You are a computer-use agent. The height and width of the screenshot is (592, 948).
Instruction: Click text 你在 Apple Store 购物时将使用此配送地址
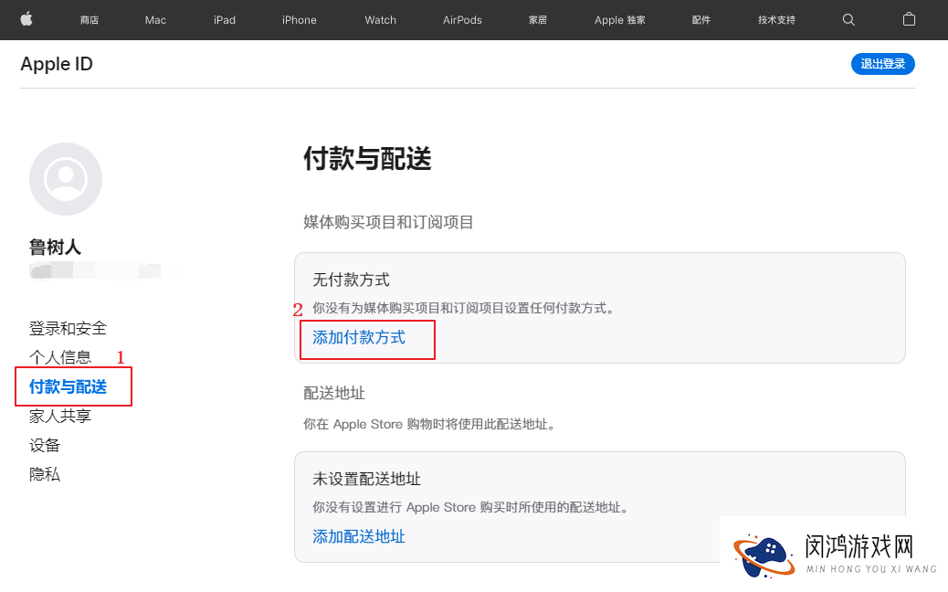coord(429,425)
